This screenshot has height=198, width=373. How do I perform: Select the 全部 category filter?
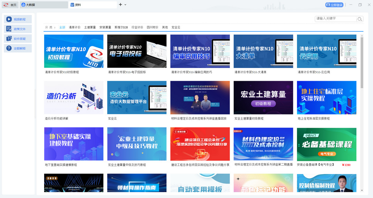click(62, 27)
